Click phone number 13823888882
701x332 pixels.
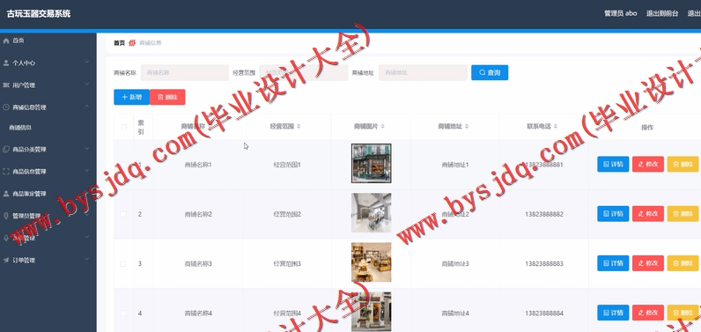[544, 215]
